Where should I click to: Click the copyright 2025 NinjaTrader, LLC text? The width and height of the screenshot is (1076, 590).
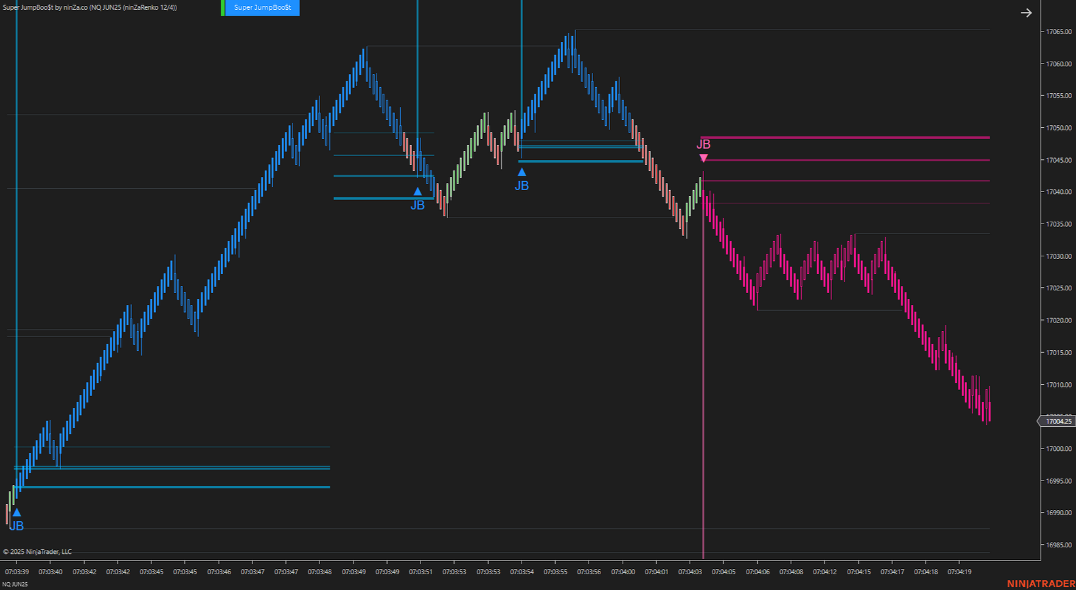pos(37,552)
